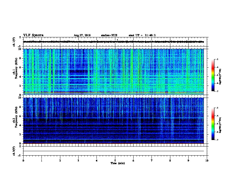Click the "-3" label on ch.2 color scale
The image size is (233, 180).
point(217,108)
